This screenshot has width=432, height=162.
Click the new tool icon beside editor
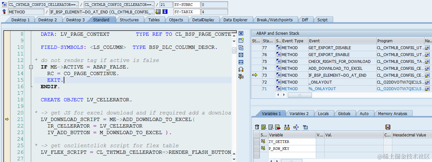(241, 41)
